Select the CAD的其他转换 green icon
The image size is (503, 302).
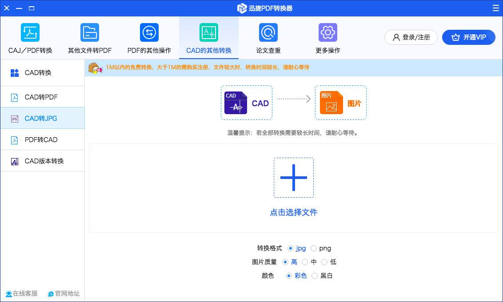click(209, 32)
